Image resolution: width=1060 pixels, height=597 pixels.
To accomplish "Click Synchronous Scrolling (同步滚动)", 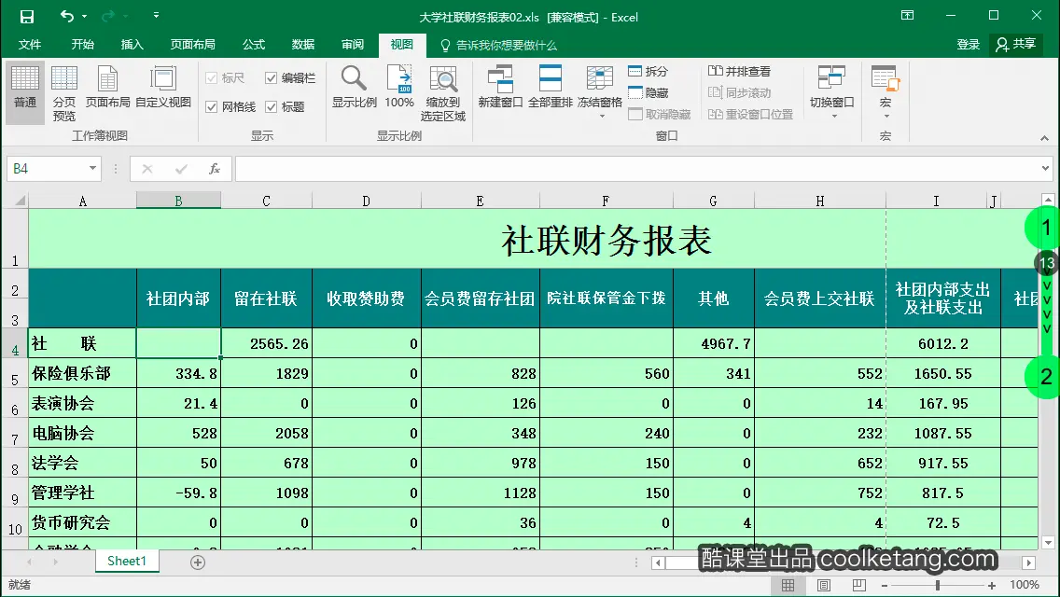I will [x=740, y=92].
